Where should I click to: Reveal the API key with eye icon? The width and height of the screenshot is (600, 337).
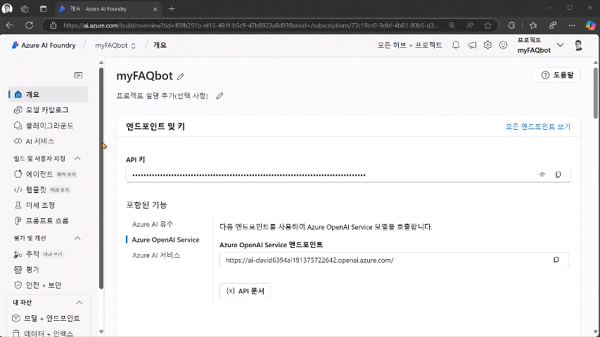(x=542, y=175)
